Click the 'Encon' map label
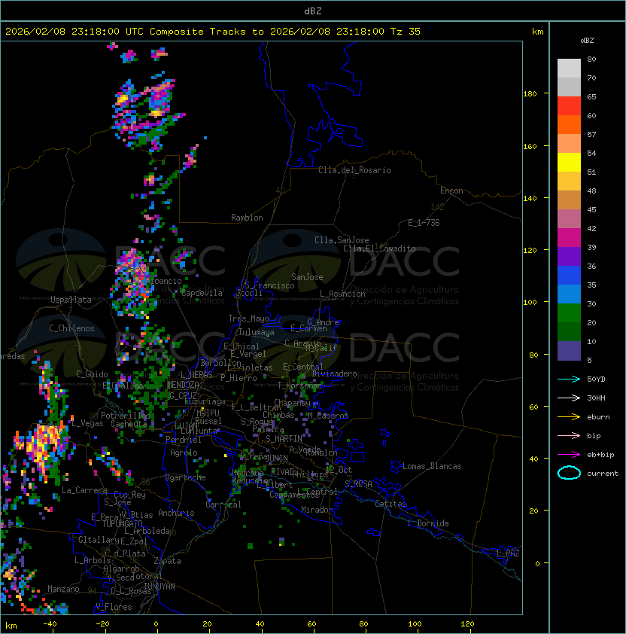626x634 pixels. [451, 191]
